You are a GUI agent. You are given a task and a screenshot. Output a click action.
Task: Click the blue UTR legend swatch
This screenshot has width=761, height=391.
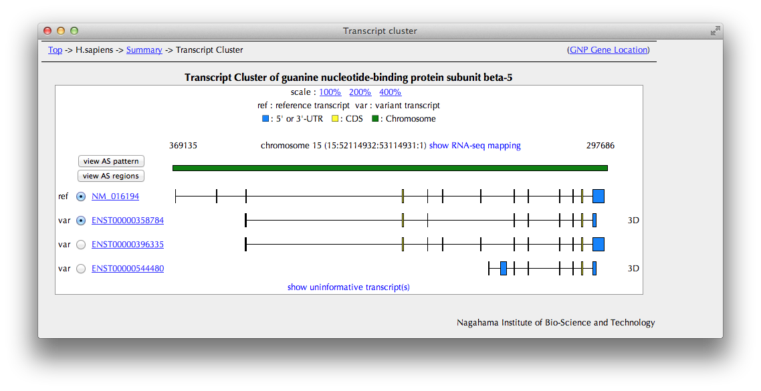tap(266, 119)
